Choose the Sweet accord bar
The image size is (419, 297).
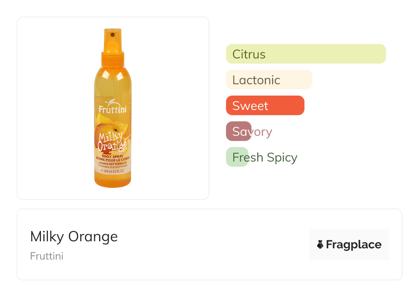265,106
